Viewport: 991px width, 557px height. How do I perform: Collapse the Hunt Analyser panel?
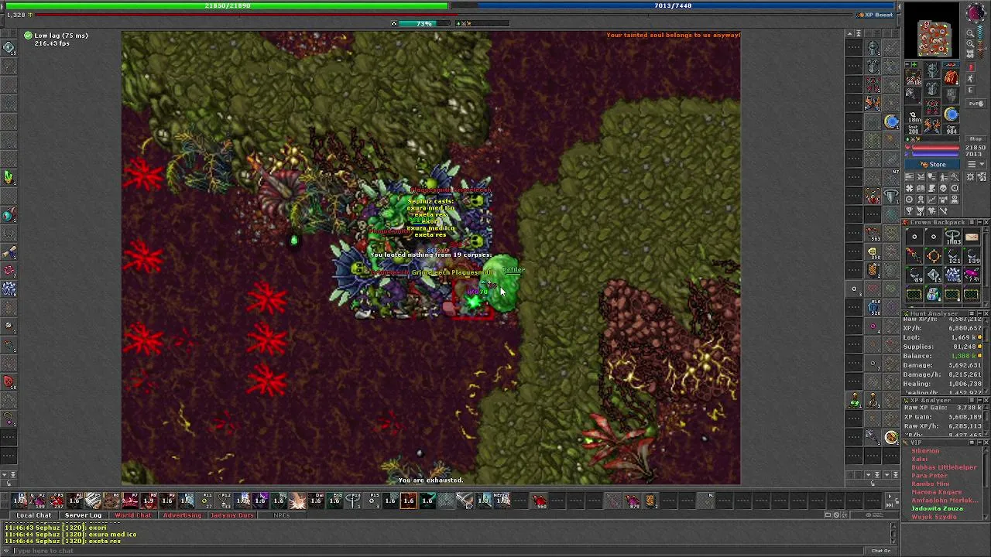978,314
